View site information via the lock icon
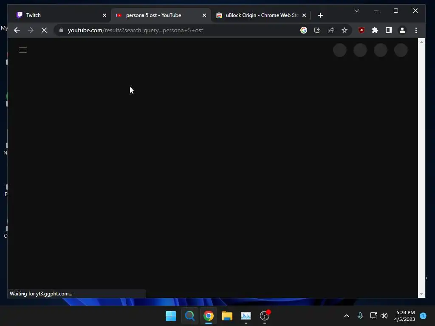This screenshot has height=326, width=435. tap(61, 30)
